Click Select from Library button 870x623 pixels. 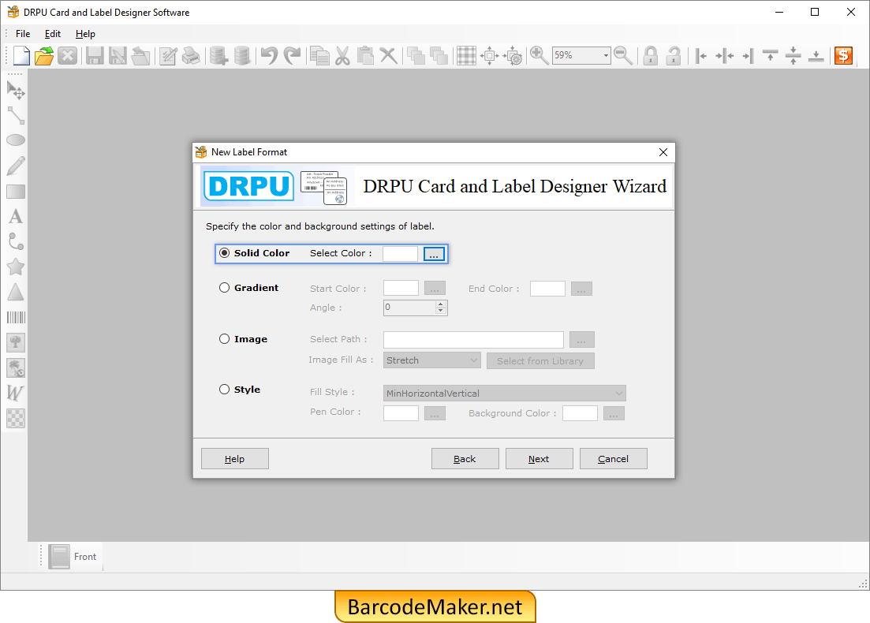point(540,361)
